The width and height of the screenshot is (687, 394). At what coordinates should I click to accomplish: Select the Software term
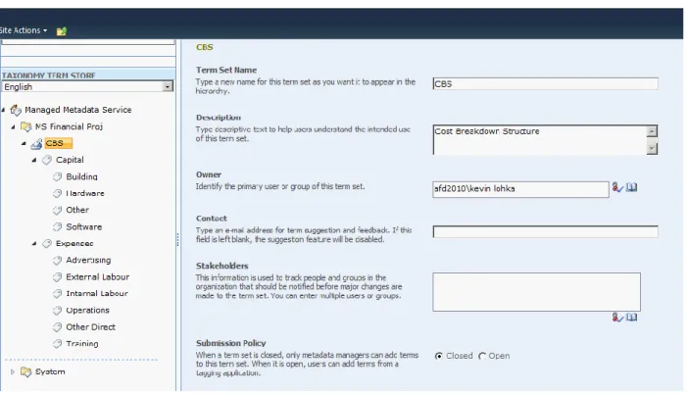(84, 226)
